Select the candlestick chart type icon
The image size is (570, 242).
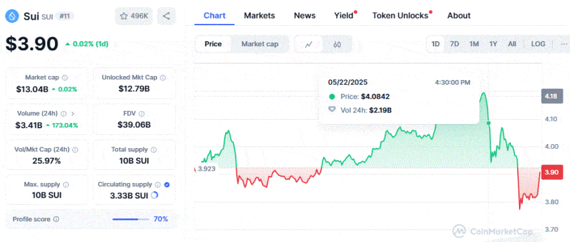pyautogui.click(x=337, y=44)
